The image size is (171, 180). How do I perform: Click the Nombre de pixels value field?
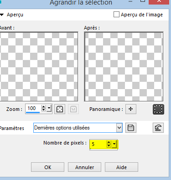[x=98, y=144]
